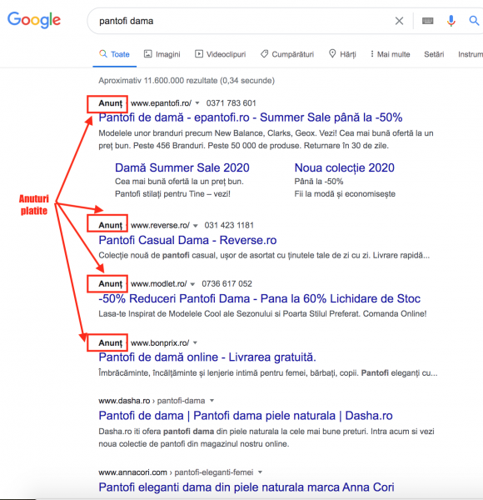Image resolution: width=483 pixels, height=500 pixels.
Task: Open dropdown beside dasha.ro pantofi-dama
Action: [x=212, y=401]
